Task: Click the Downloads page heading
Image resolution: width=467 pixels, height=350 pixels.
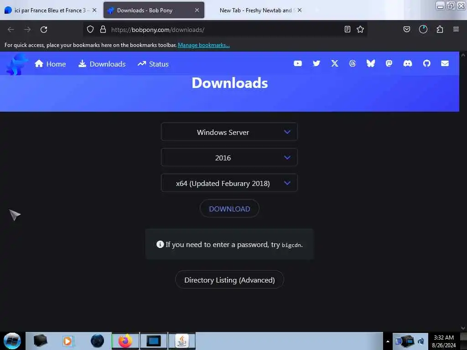Action: (230, 83)
